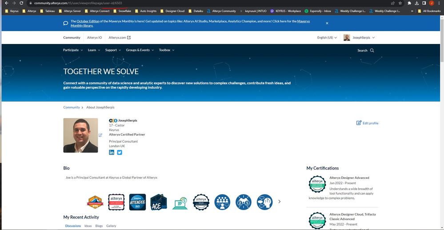444x230 pixels.
Task: Dismiss the Maveryx Monthly announcement banner
Action: click(x=327, y=23)
